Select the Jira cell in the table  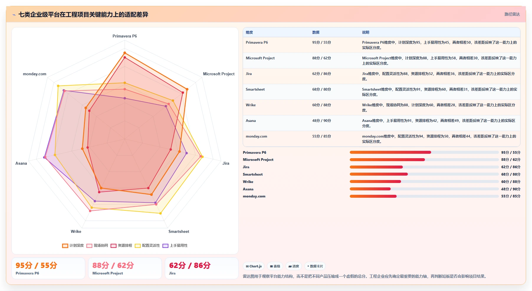(x=249, y=74)
